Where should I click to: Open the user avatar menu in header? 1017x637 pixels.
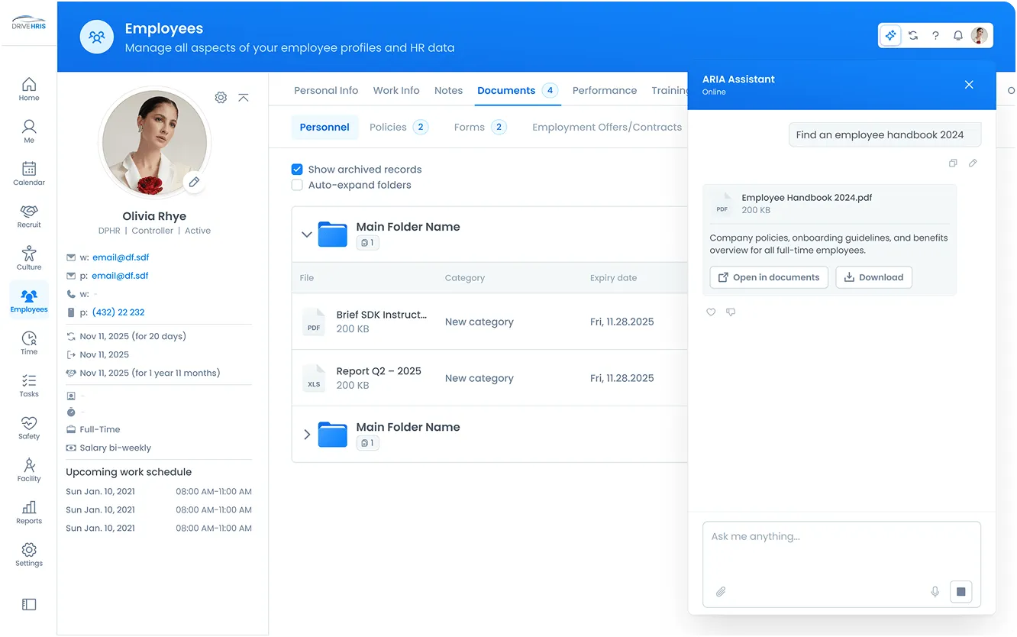(x=980, y=35)
